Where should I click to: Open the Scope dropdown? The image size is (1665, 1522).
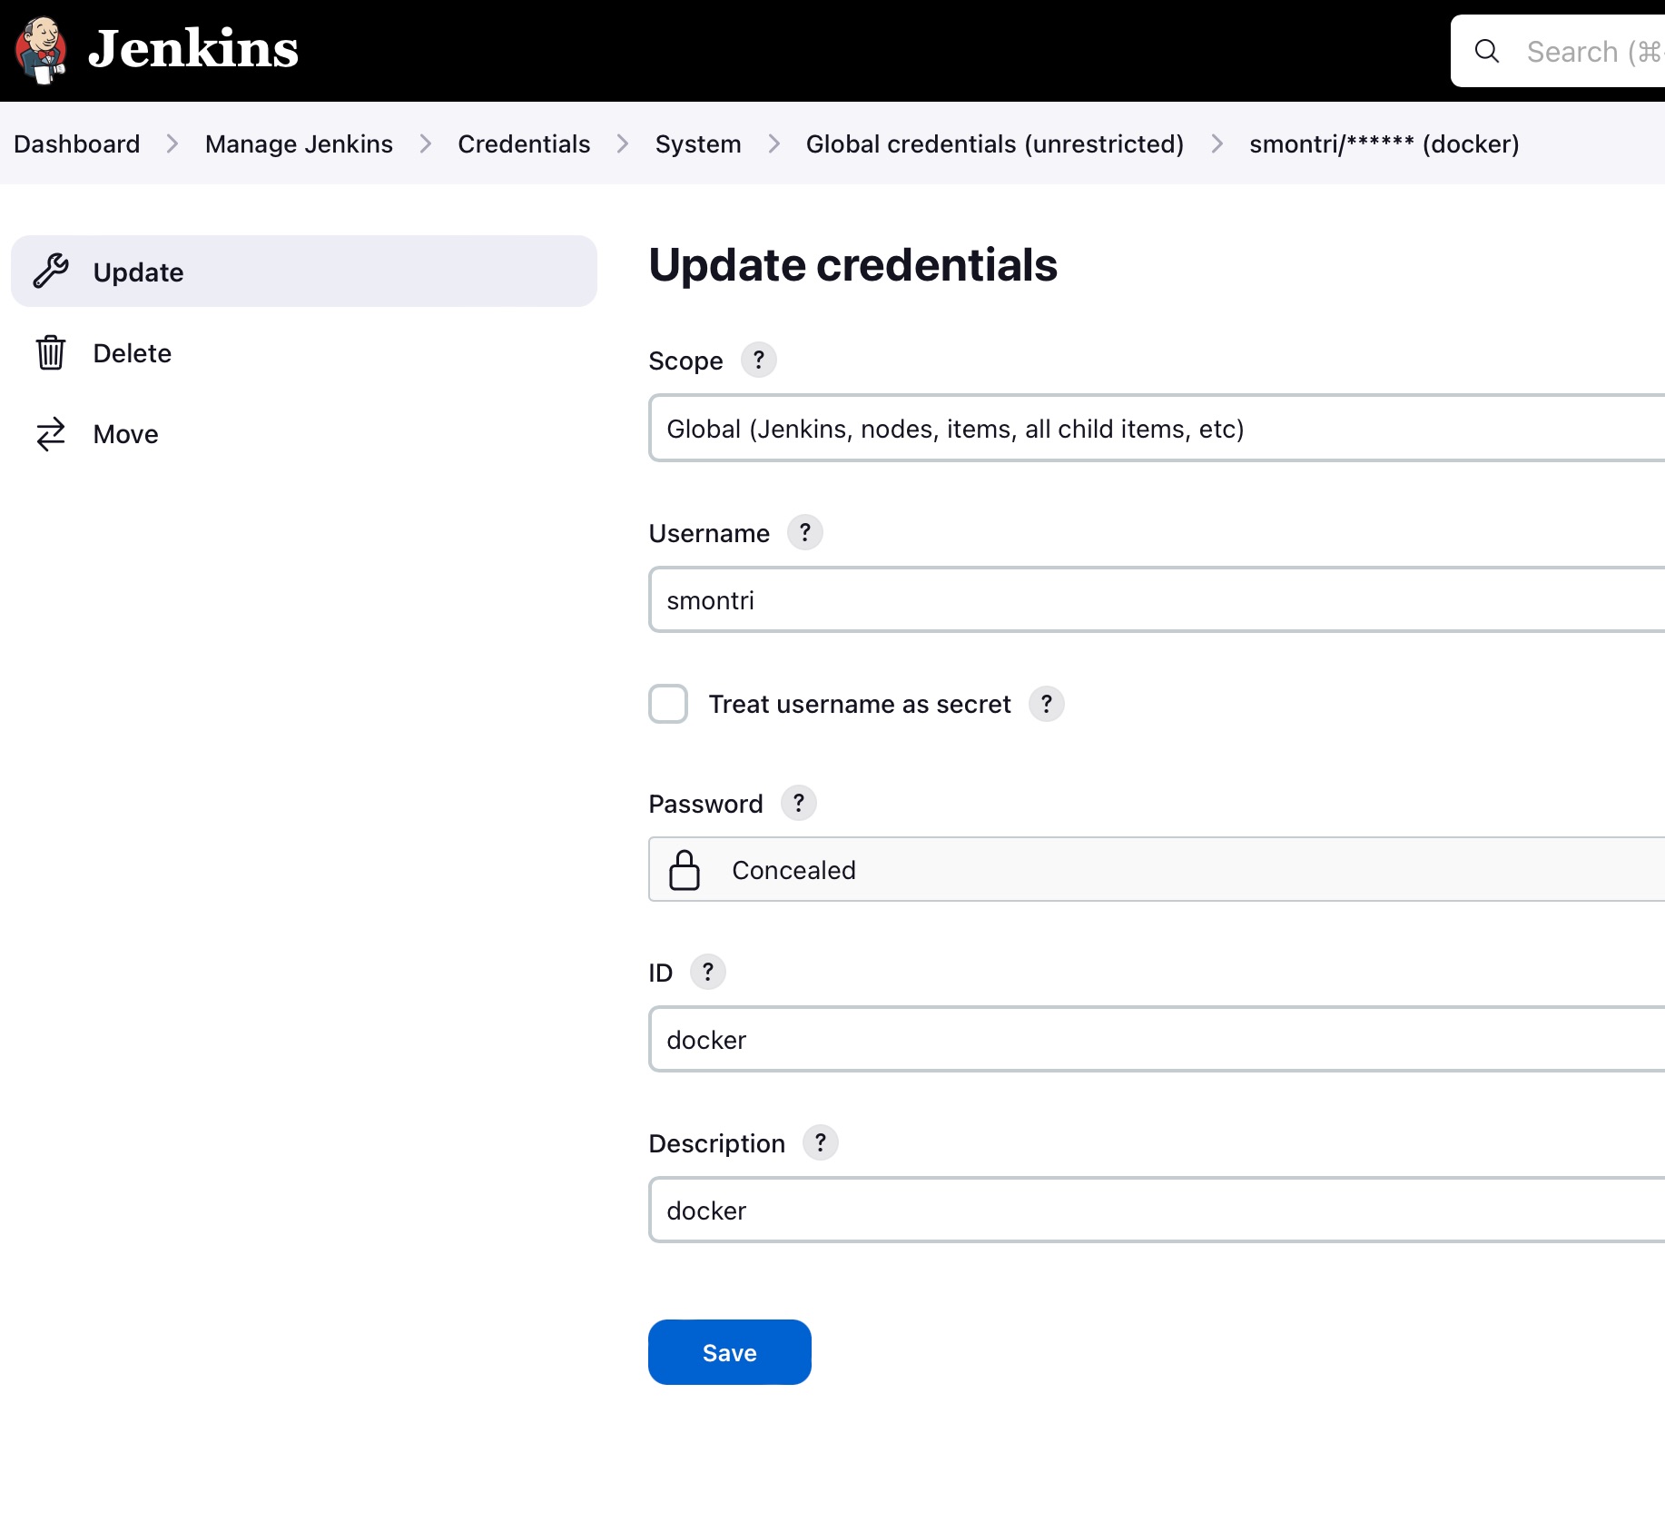click(1157, 428)
